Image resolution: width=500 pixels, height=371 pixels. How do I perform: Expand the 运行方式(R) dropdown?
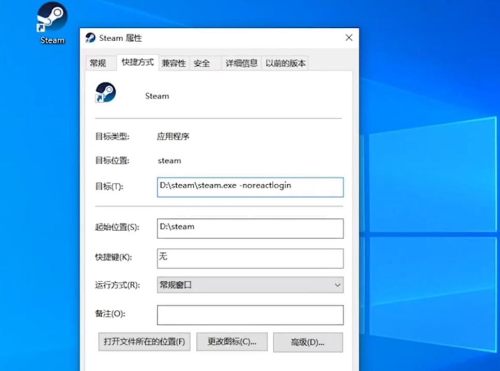[250, 285]
